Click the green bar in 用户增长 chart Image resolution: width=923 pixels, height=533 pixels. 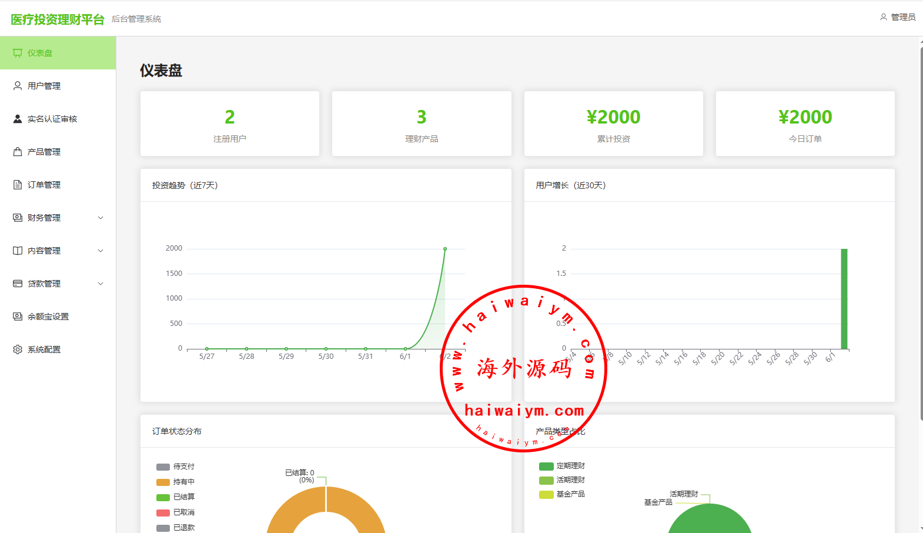pos(844,299)
